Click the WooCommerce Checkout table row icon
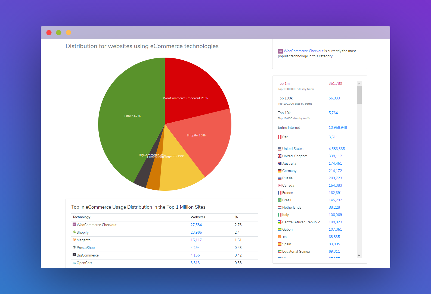 (74, 224)
